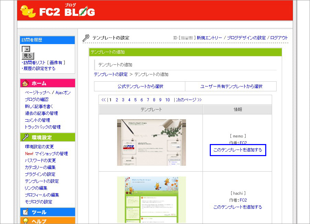Open パスワードの変更 link
The image size is (310, 224).
pyautogui.click(x=40, y=161)
